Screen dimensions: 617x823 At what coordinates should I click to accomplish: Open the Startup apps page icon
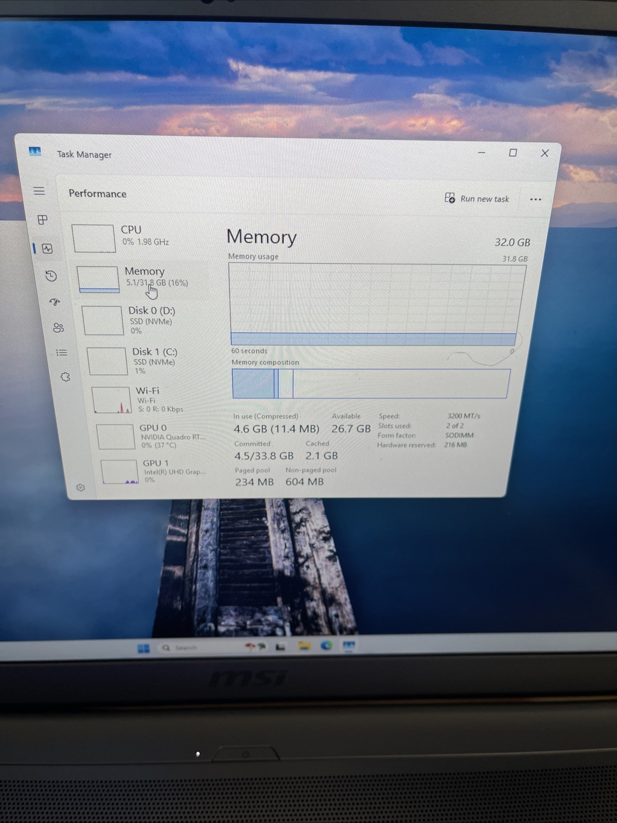[x=55, y=302]
